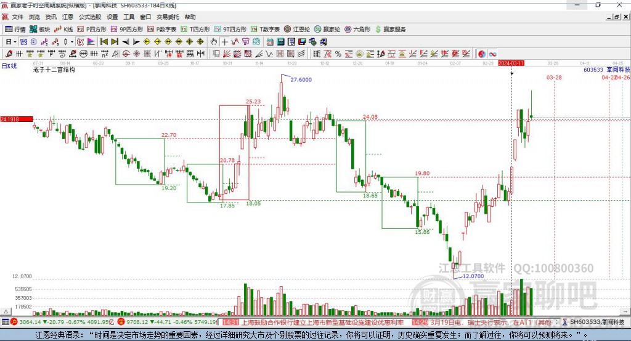Restore the inner document window

pyautogui.click(x=617, y=17)
